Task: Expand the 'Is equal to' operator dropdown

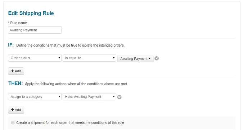Action: (x=89, y=58)
